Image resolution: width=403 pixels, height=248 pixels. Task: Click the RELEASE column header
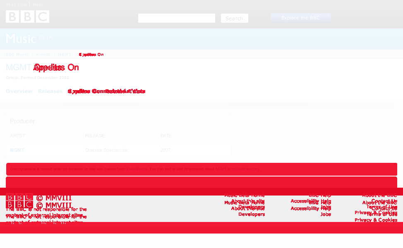coord(95,136)
